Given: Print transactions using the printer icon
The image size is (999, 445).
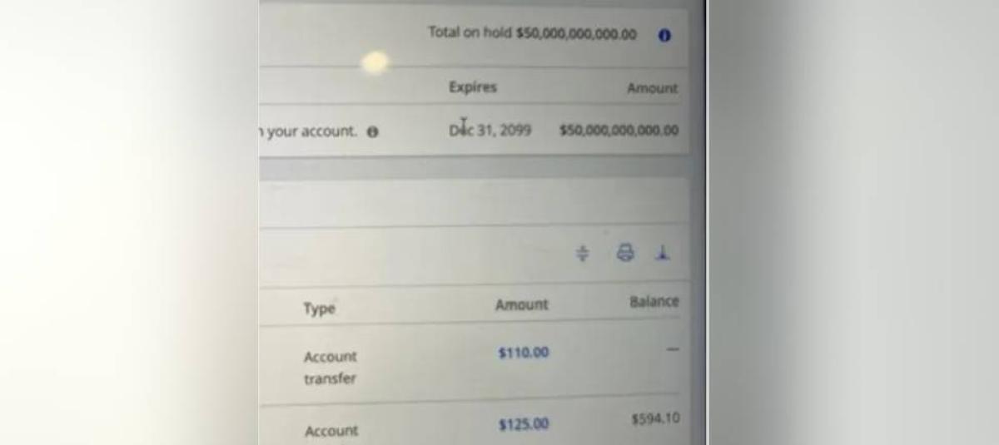Looking at the screenshot, I should pos(624,252).
